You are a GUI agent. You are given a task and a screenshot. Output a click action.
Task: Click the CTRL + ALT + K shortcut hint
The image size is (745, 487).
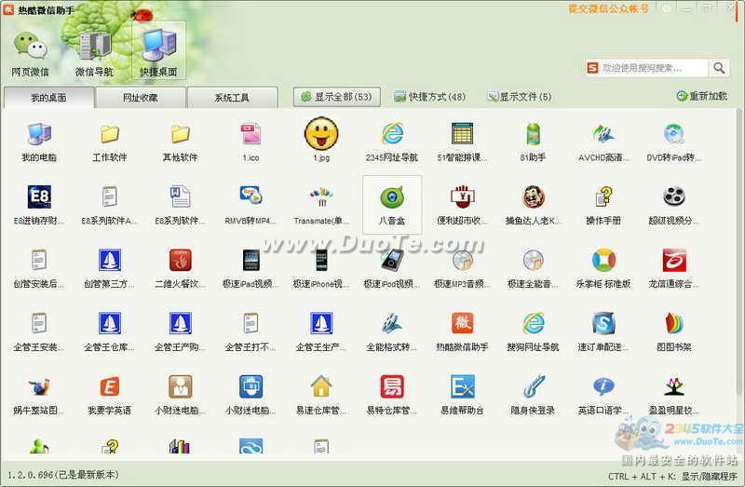[x=672, y=476]
